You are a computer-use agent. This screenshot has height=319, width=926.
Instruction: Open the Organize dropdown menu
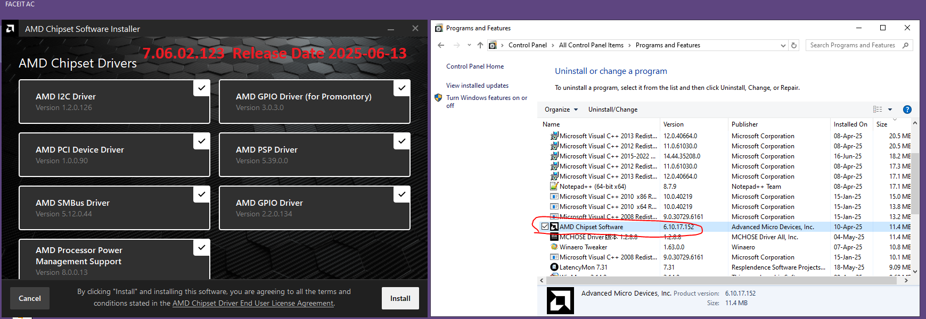(561, 110)
